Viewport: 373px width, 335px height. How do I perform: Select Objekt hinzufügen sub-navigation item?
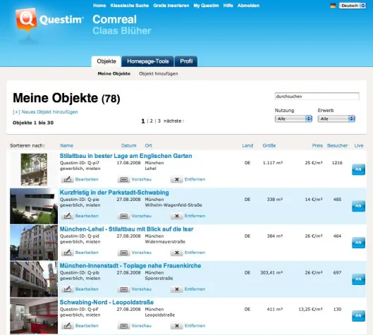coord(159,74)
